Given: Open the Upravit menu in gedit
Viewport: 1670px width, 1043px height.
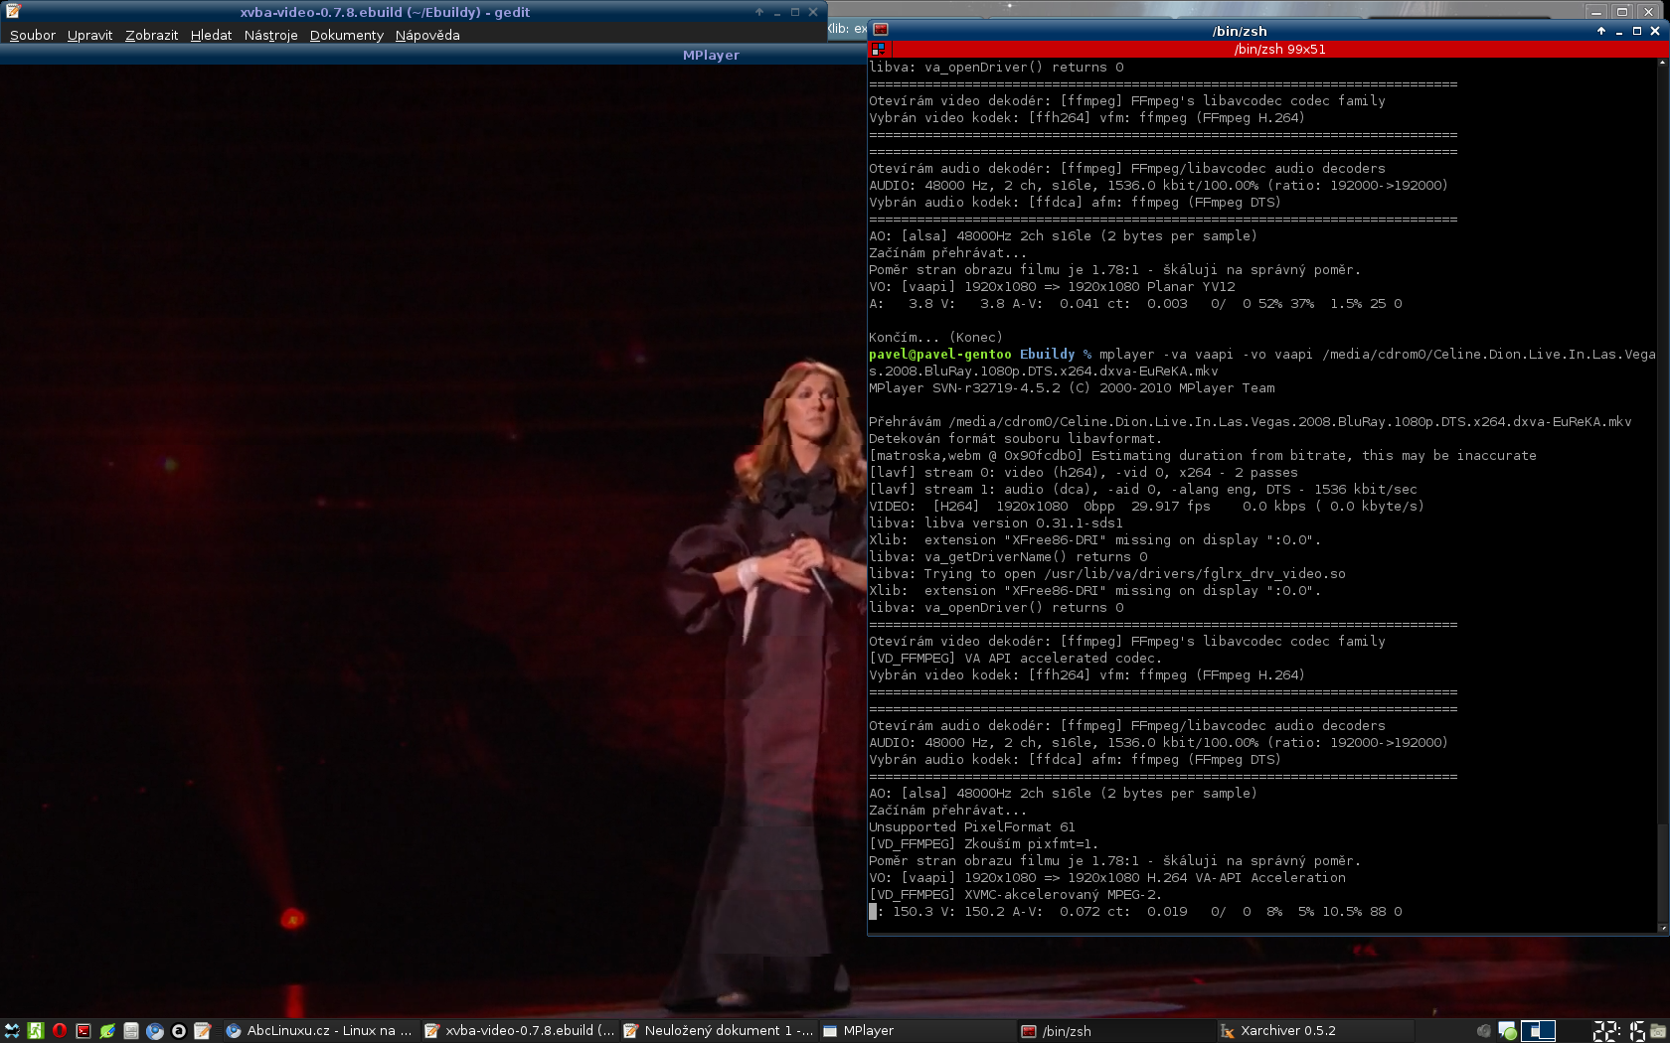Looking at the screenshot, I should (89, 35).
